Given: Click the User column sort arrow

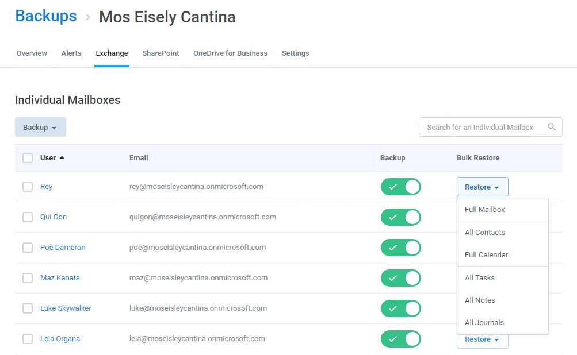Looking at the screenshot, I should pos(62,157).
